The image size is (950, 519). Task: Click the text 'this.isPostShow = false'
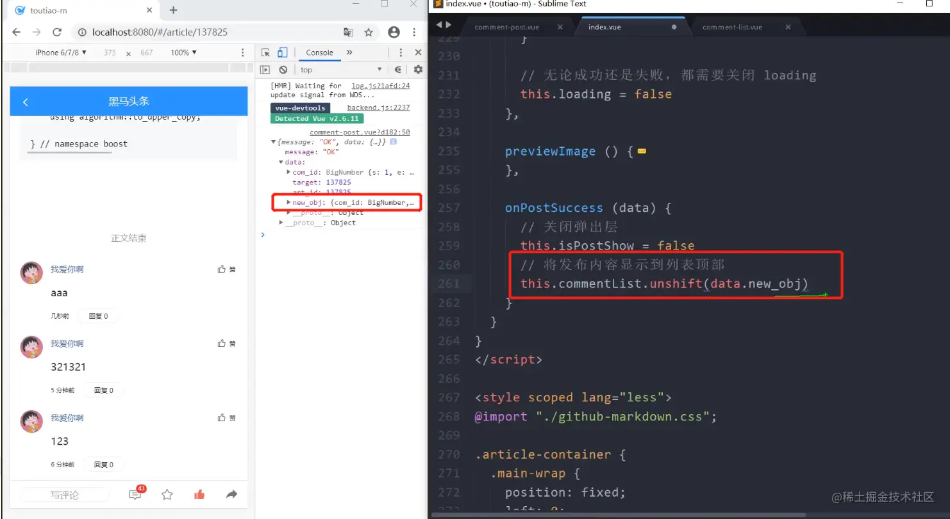point(608,246)
